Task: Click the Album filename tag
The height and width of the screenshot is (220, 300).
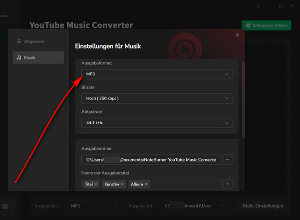Action: [x=139, y=184]
